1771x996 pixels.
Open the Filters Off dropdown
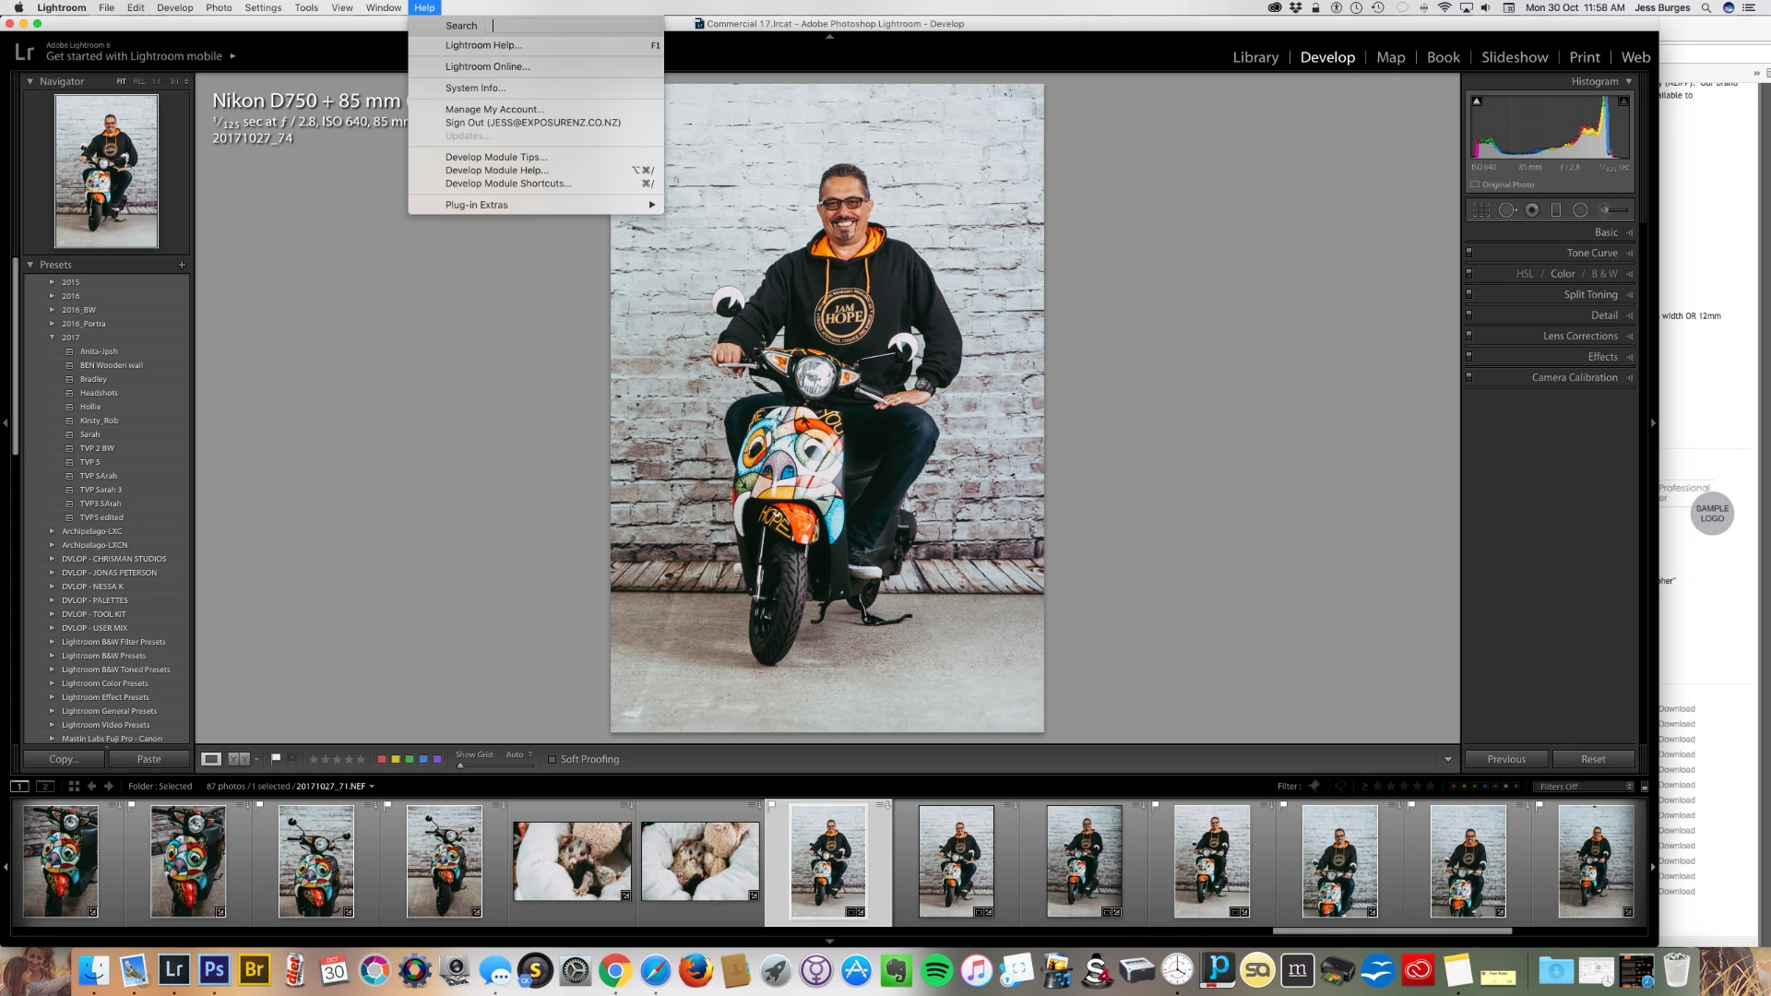1583,787
